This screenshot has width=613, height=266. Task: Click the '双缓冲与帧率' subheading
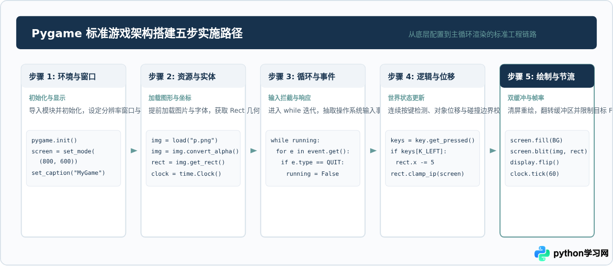coord(526,98)
